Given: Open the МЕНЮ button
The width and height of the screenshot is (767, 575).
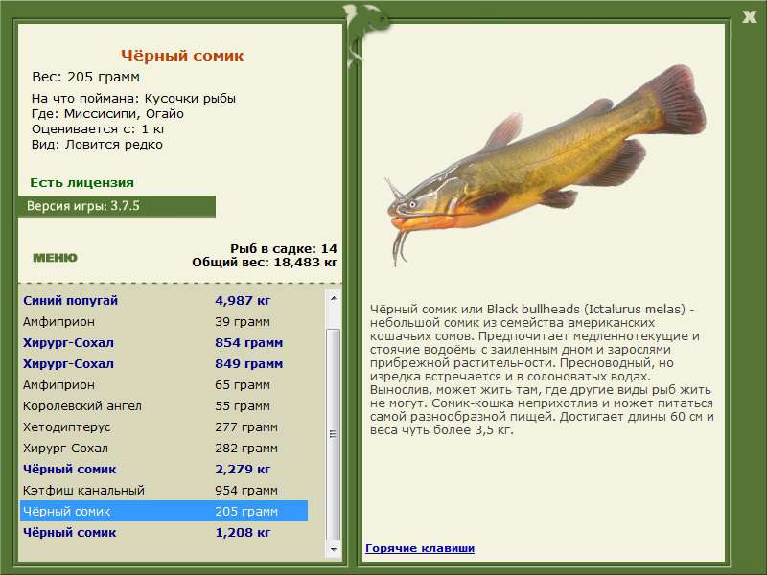Looking at the screenshot, I should pos(55,258).
